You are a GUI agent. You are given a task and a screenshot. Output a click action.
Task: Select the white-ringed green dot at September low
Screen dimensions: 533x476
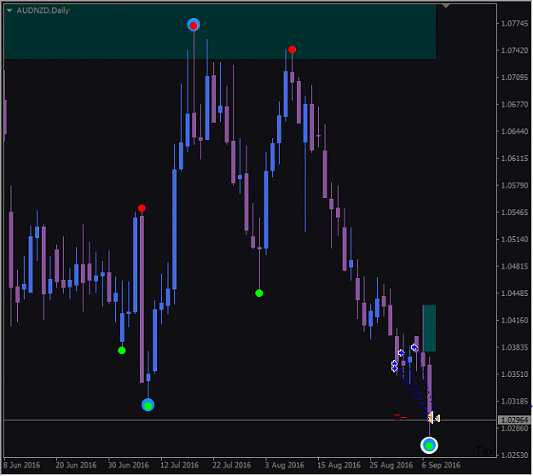[429, 445]
